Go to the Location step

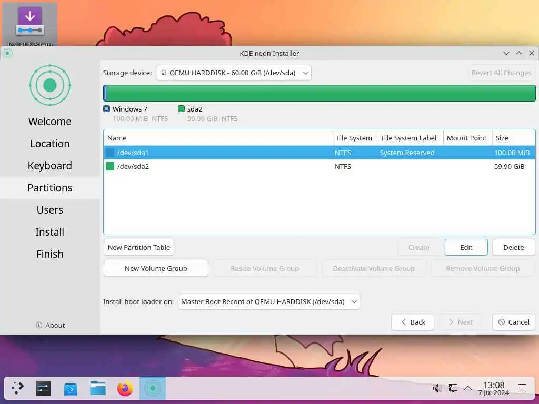coord(50,144)
